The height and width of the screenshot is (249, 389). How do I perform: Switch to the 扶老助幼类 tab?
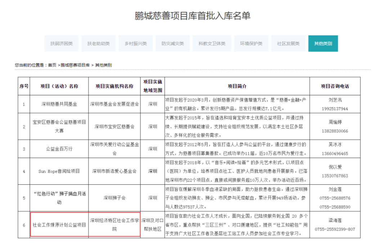coord(98,44)
